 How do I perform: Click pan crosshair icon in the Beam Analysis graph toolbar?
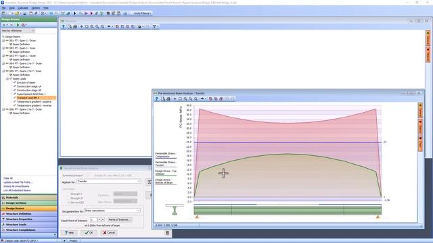pyautogui.click(x=175, y=99)
